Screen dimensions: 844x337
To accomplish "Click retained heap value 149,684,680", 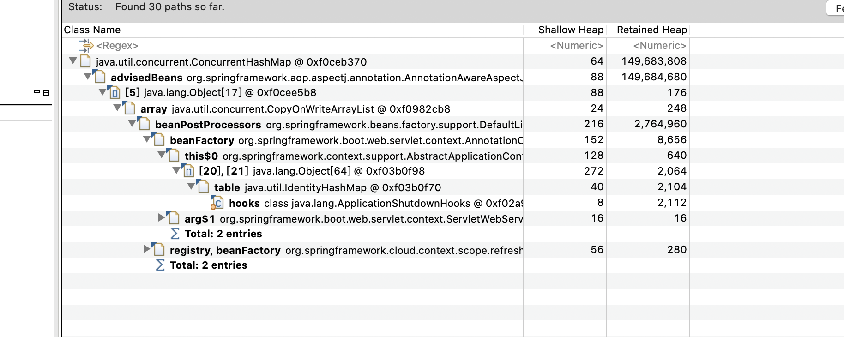I will coord(654,77).
